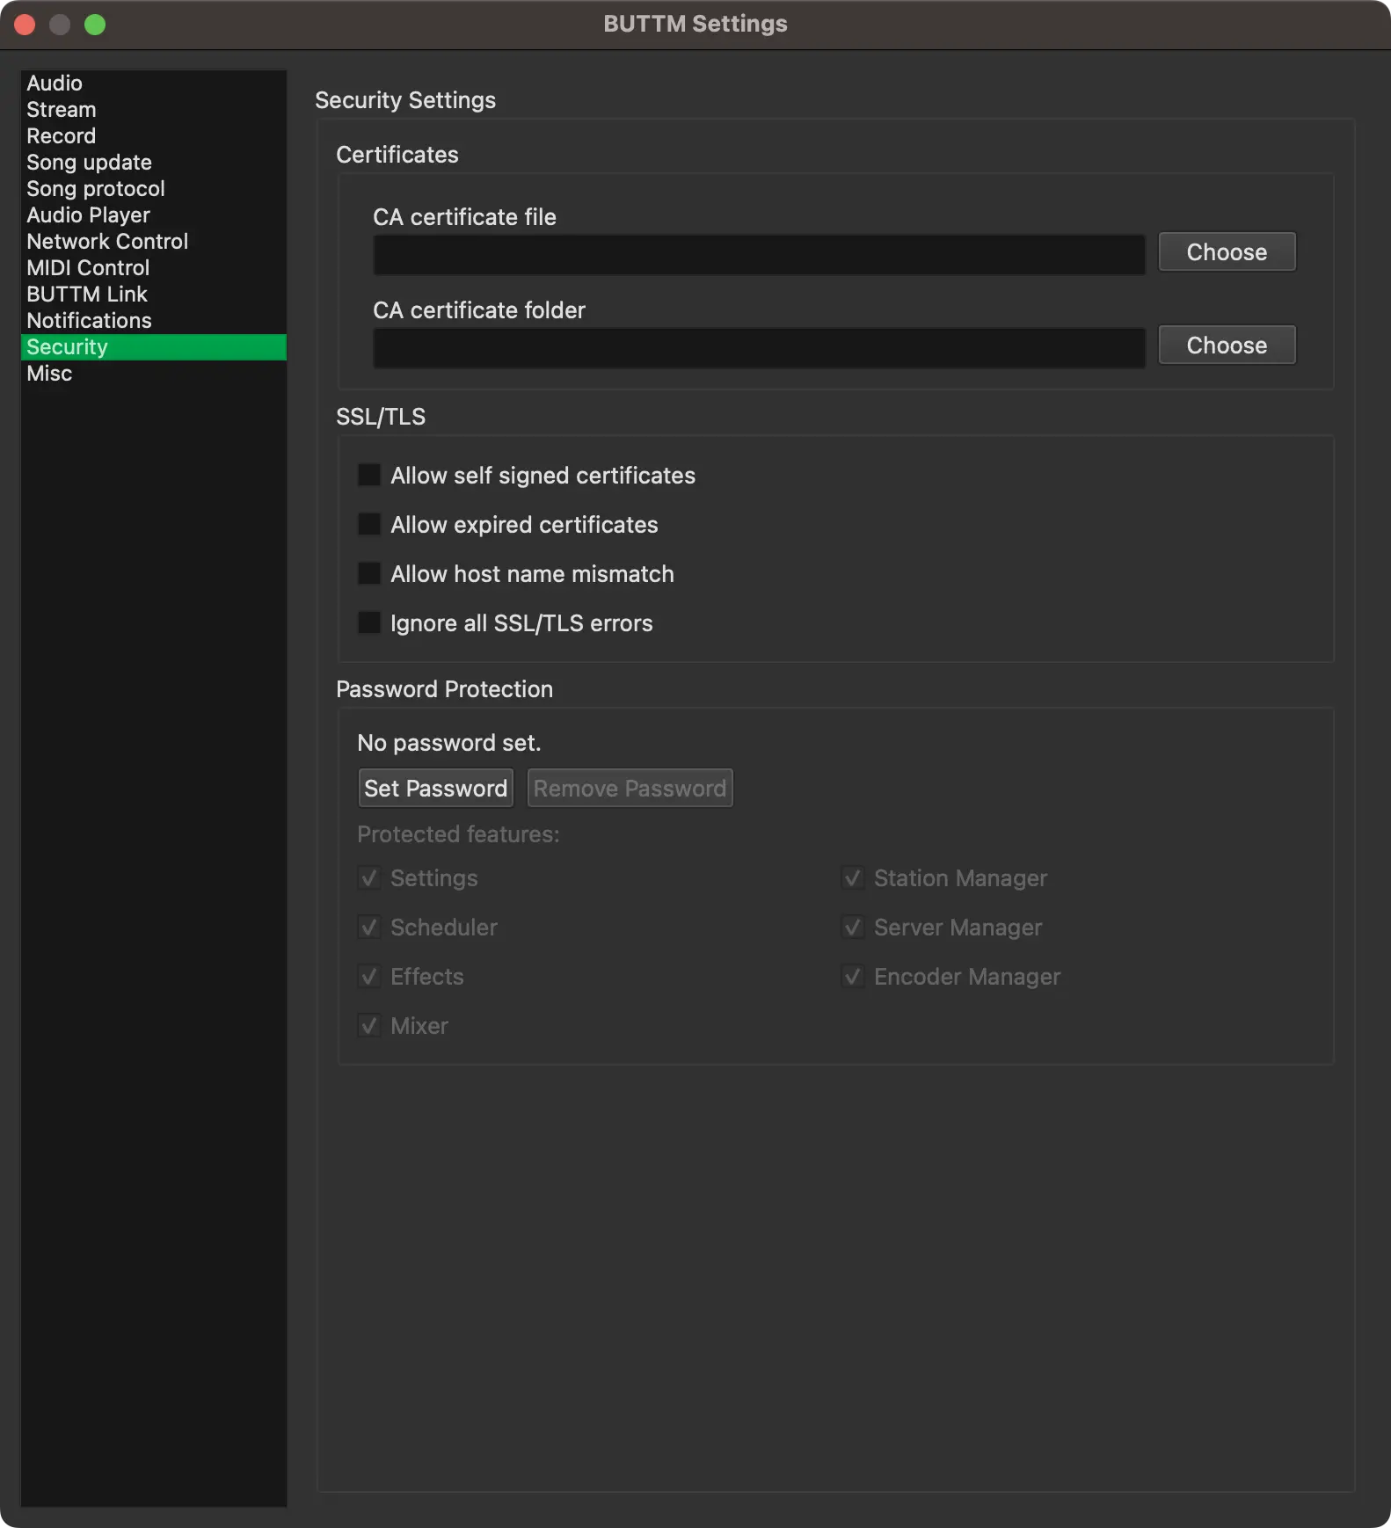Select Network Control category
Viewport: 1391px width, 1528px height.
tap(153, 242)
